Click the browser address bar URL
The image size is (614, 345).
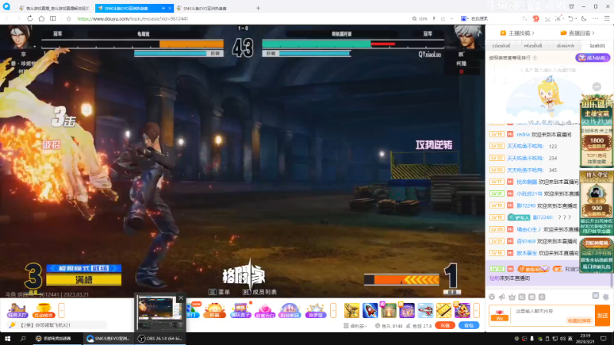pyautogui.click(x=133, y=18)
